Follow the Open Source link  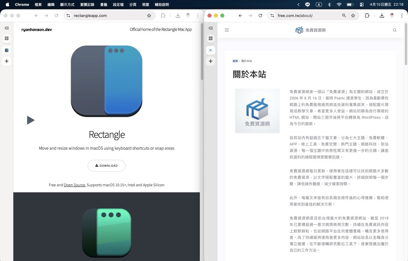74,185
